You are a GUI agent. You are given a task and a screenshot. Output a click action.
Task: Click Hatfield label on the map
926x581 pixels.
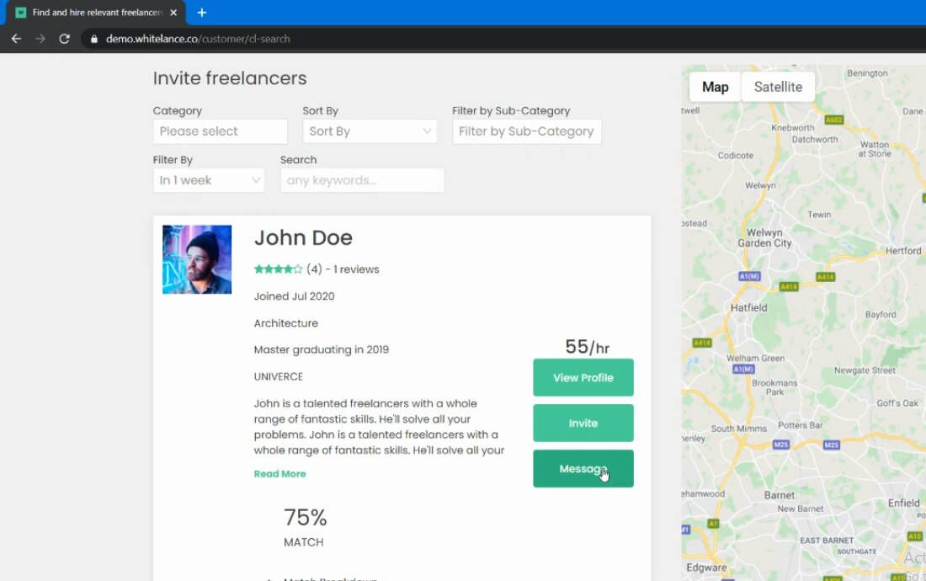[x=749, y=307]
